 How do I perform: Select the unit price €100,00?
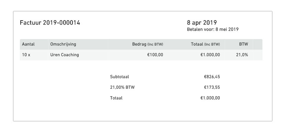(155, 55)
